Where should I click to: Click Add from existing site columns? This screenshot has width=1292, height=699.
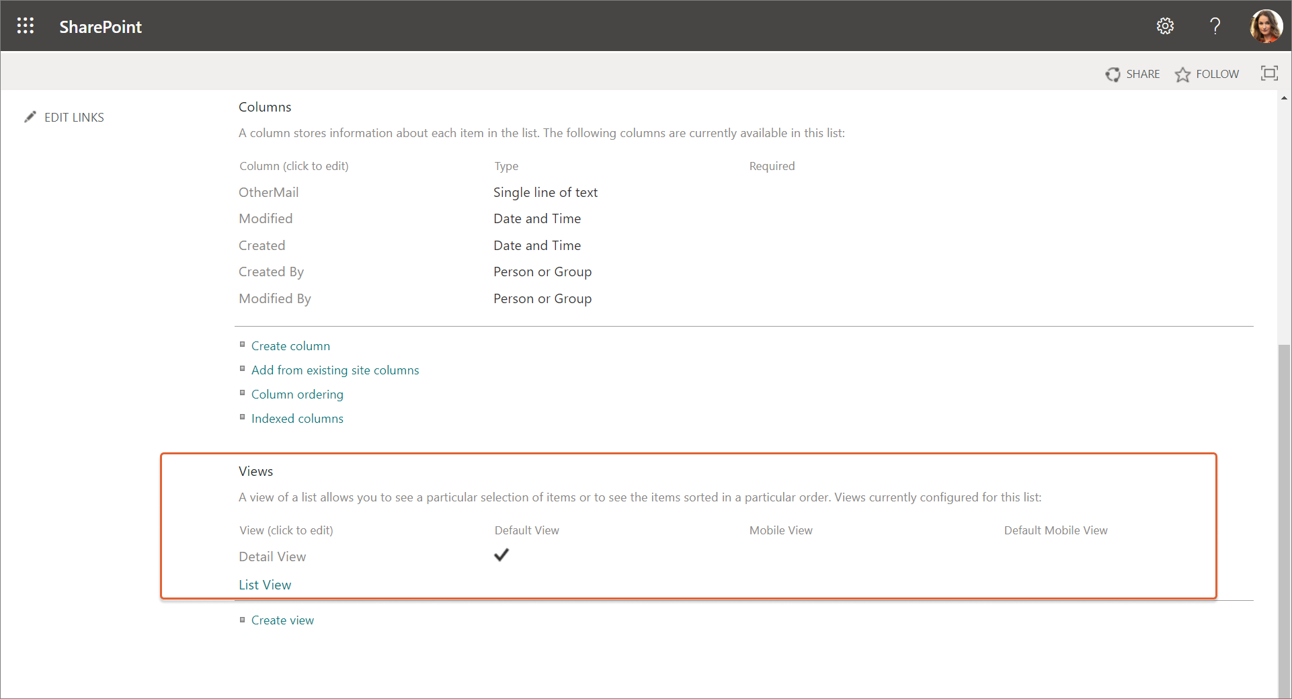pos(335,370)
